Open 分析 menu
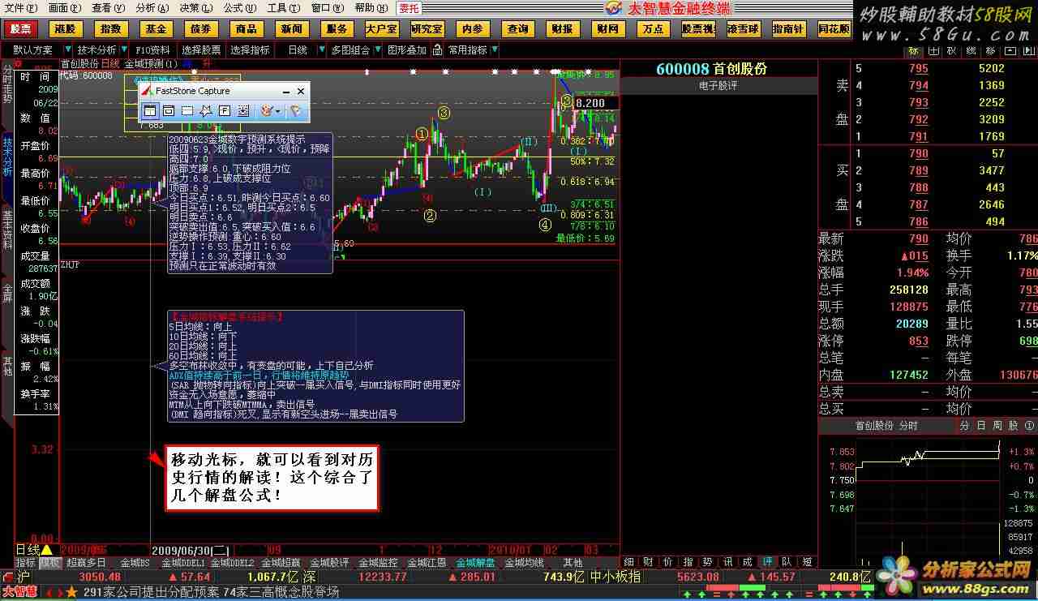This screenshot has height=601, width=1038. (151, 7)
